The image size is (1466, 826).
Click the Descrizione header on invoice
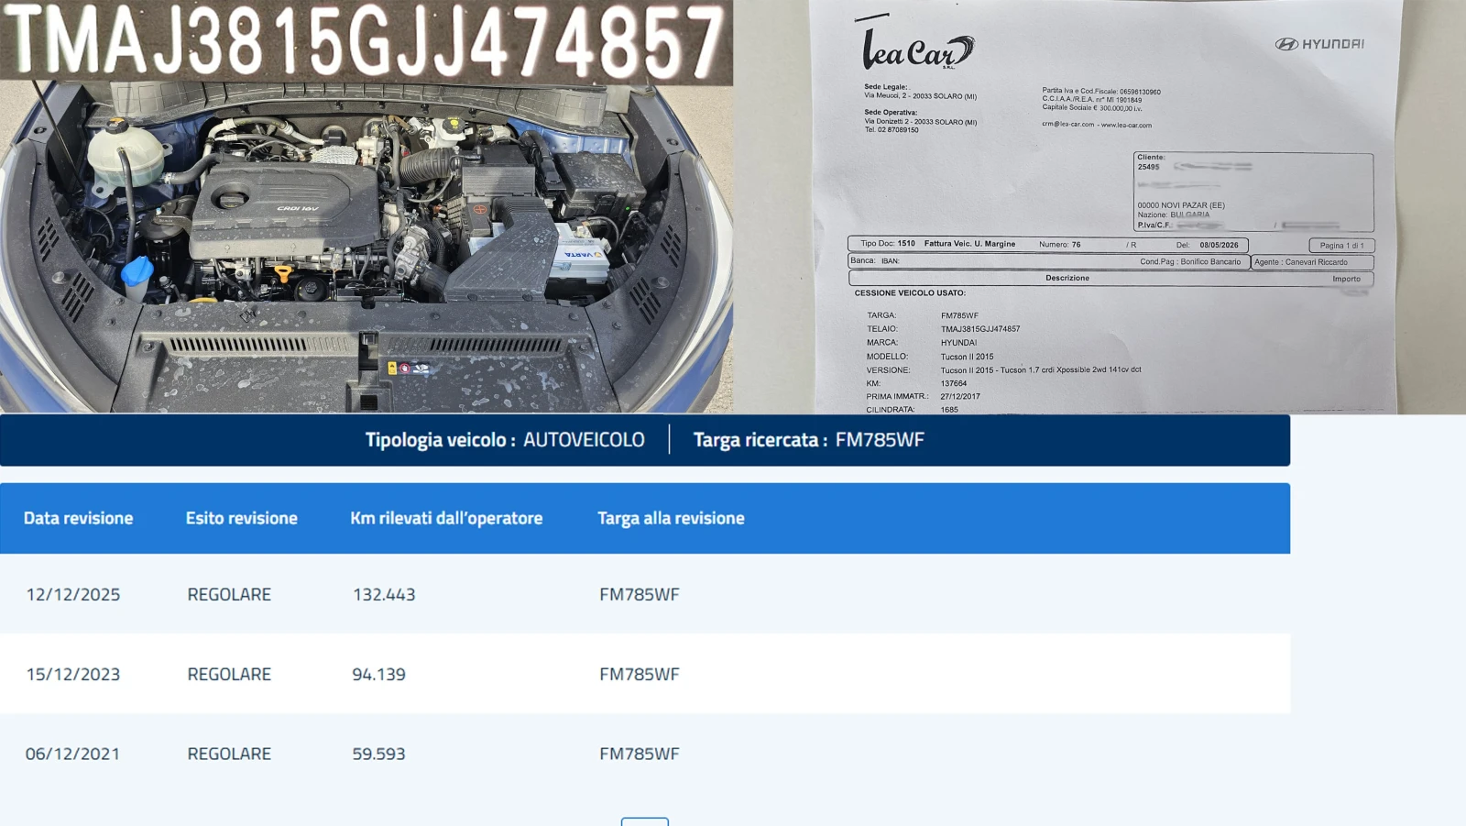click(x=1067, y=278)
